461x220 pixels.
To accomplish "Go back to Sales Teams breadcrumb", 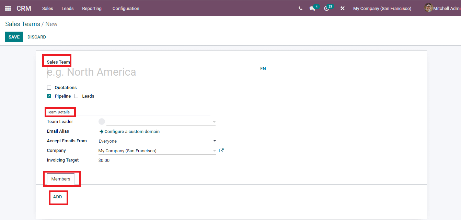I will tap(23, 24).
